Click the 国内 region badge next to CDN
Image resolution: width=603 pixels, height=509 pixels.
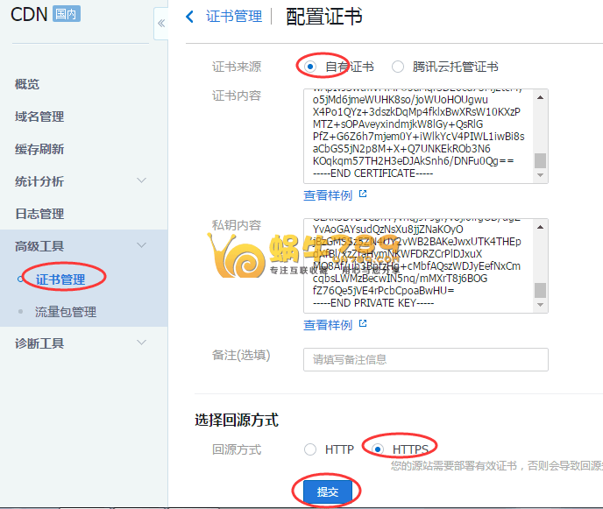coord(66,14)
